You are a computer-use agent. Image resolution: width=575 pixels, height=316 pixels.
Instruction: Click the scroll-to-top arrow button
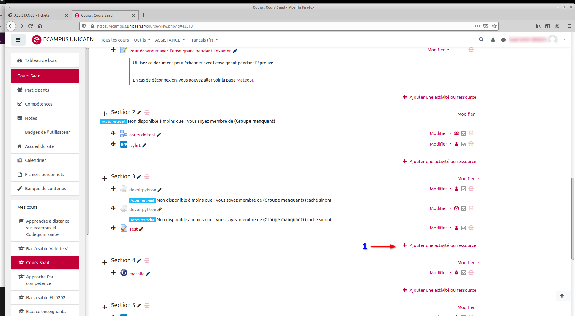[x=562, y=296]
